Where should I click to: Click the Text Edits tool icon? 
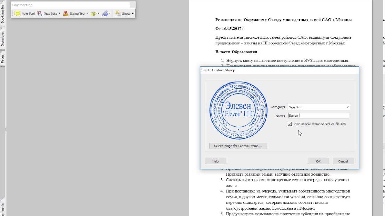[x=40, y=13]
